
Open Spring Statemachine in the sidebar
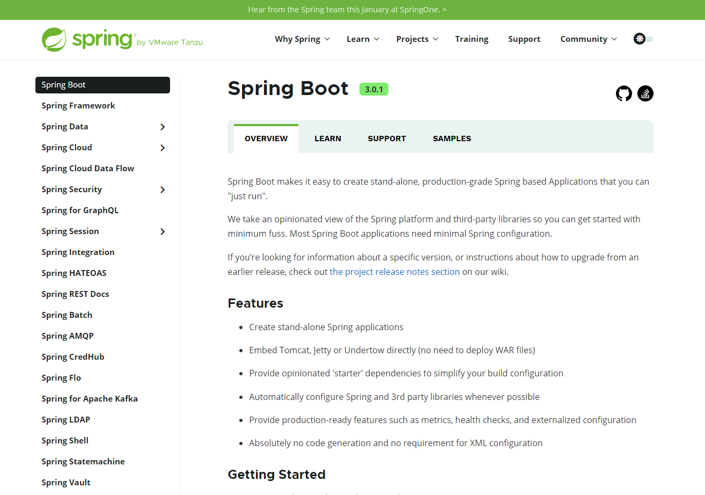[83, 462]
